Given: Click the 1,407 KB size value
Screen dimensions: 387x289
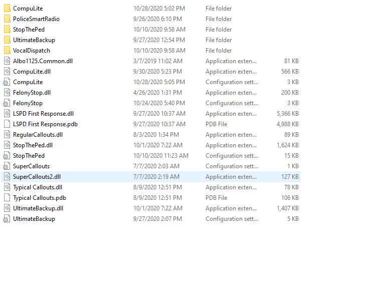Looking at the screenshot, I should [288, 208].
